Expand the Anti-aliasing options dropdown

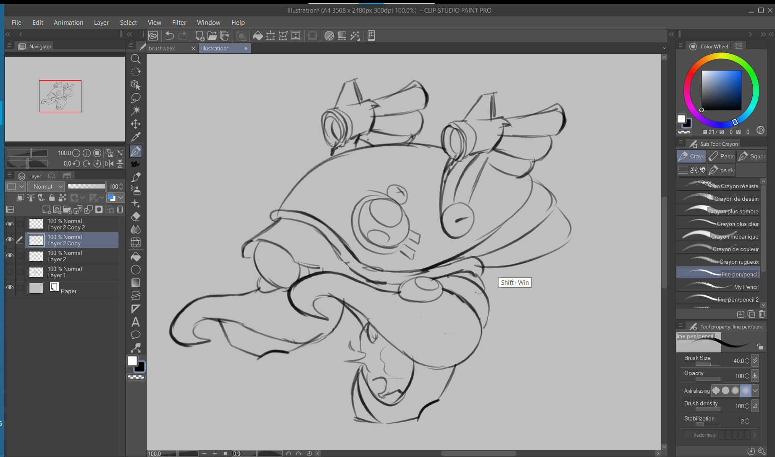coord(755,391)
